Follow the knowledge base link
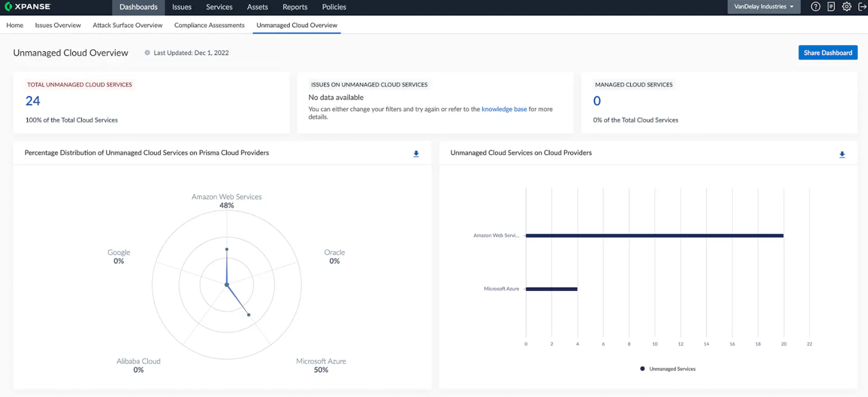The image size is (868, 397). click(x=504, y=109)
